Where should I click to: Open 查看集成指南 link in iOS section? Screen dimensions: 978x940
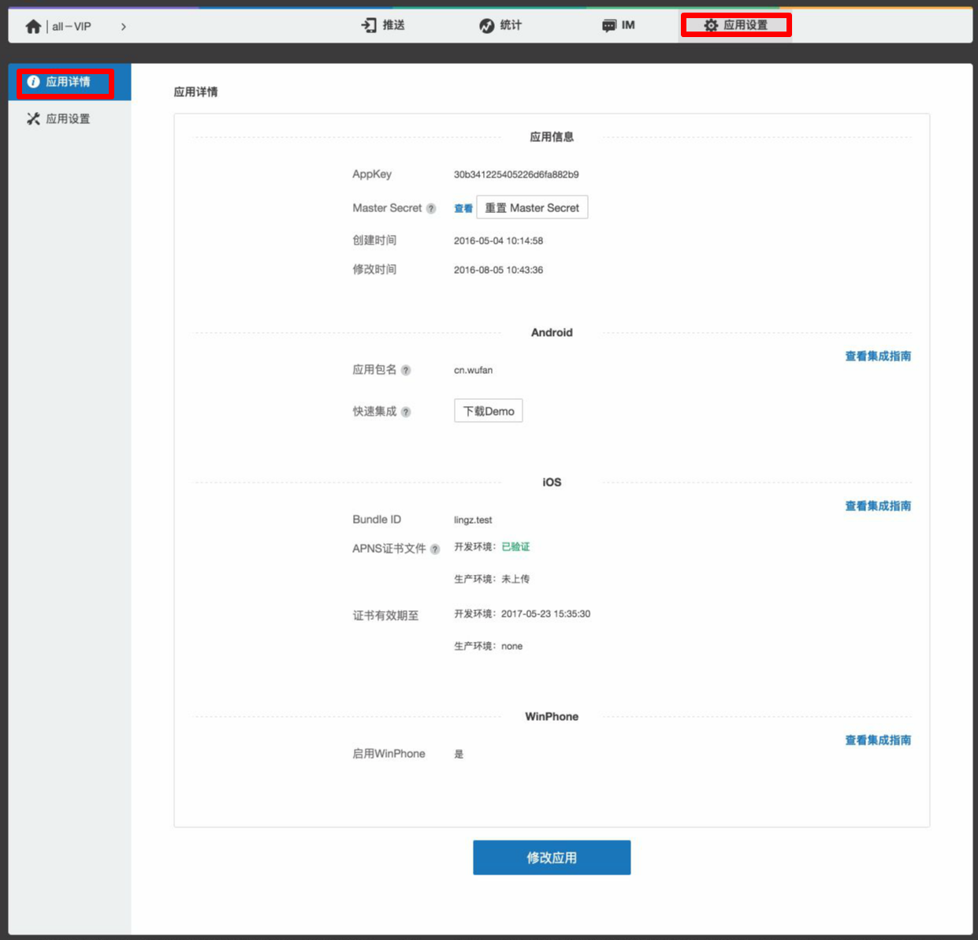(878, 506)
